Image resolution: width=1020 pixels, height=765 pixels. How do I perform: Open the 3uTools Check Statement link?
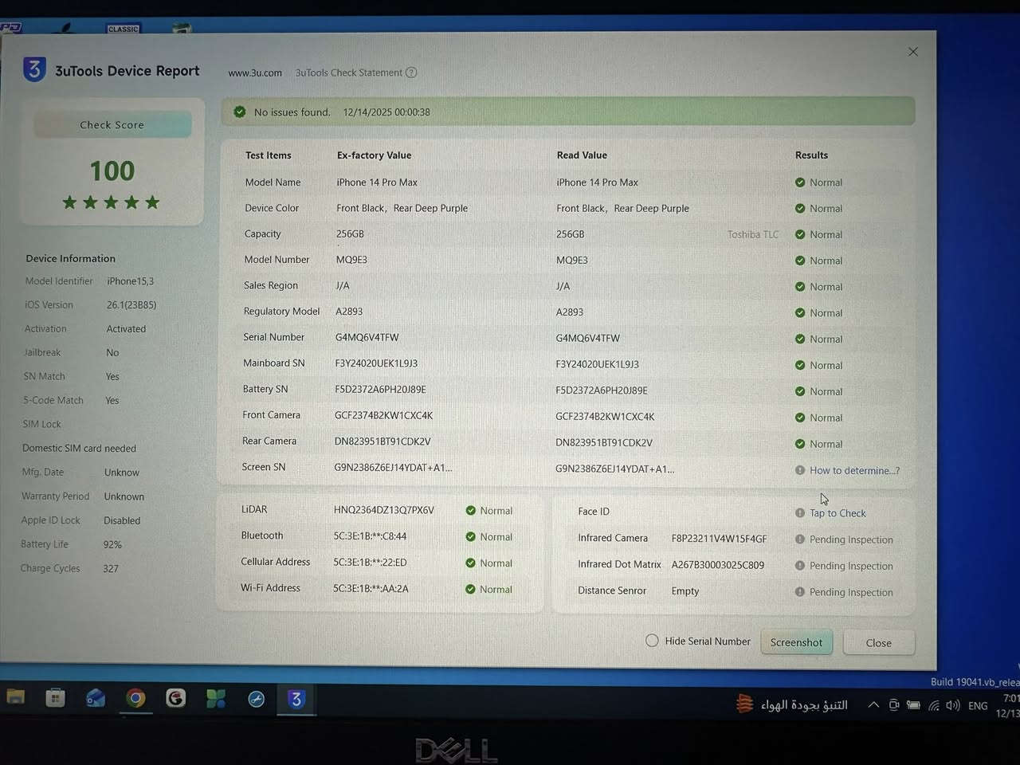pos(348,73)
